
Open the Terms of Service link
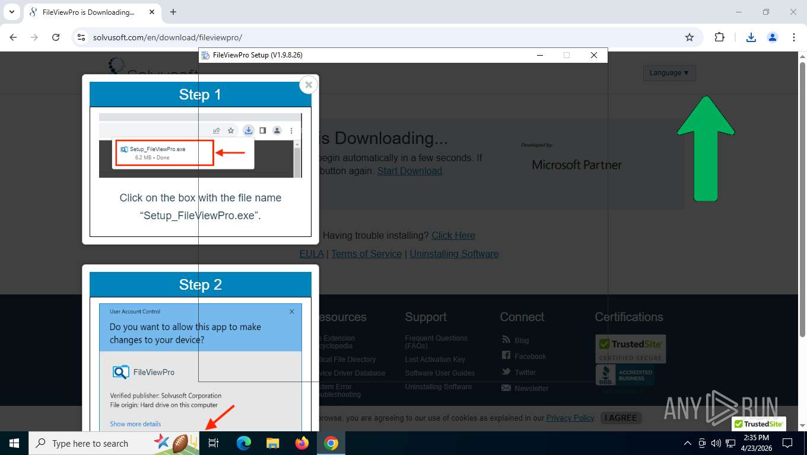(366, 254)
